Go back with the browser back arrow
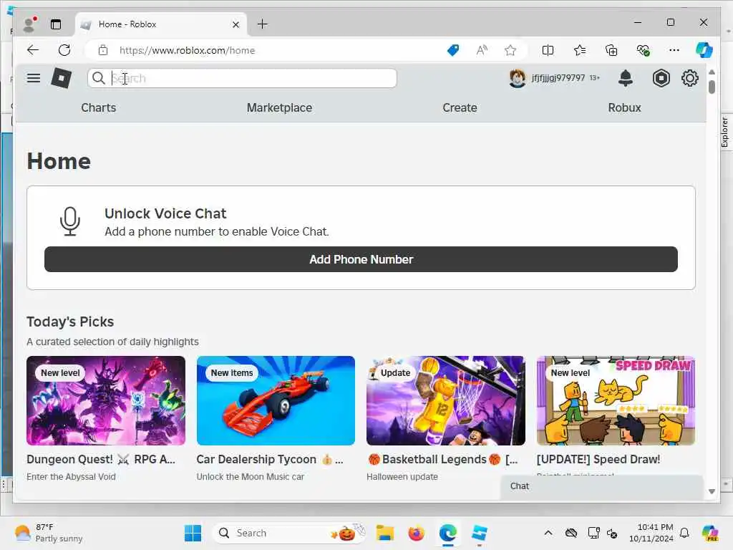 point(33,50)
